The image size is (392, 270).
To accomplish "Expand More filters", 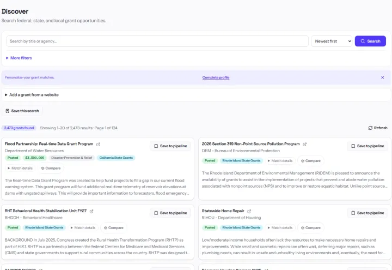I will tap(19, 58).
